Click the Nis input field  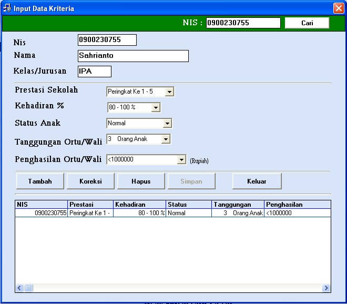pyautogui.click(x=107, y=40)
